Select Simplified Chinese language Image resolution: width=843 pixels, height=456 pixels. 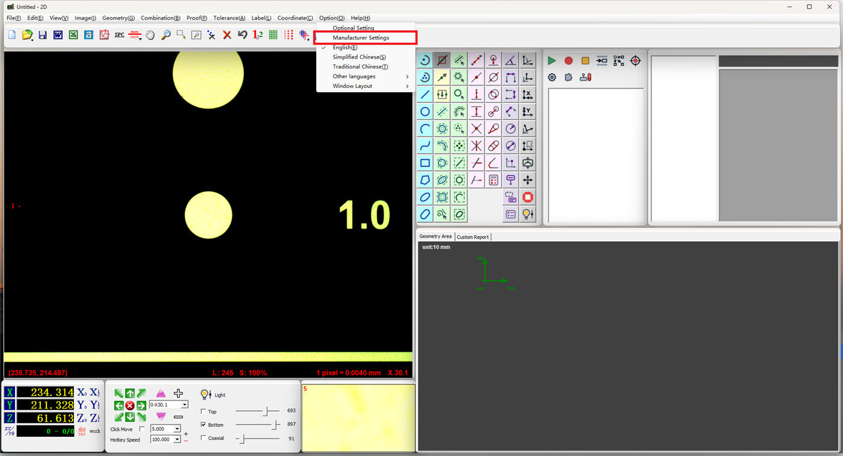pyautogui.click(x=366, y=57)
